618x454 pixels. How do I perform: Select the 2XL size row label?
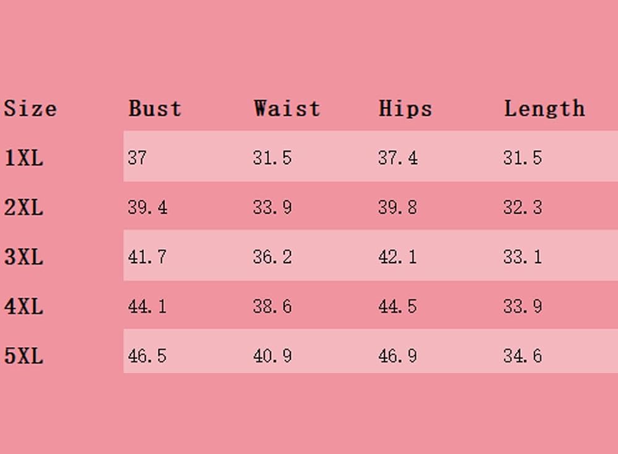(x=23, y=208)
